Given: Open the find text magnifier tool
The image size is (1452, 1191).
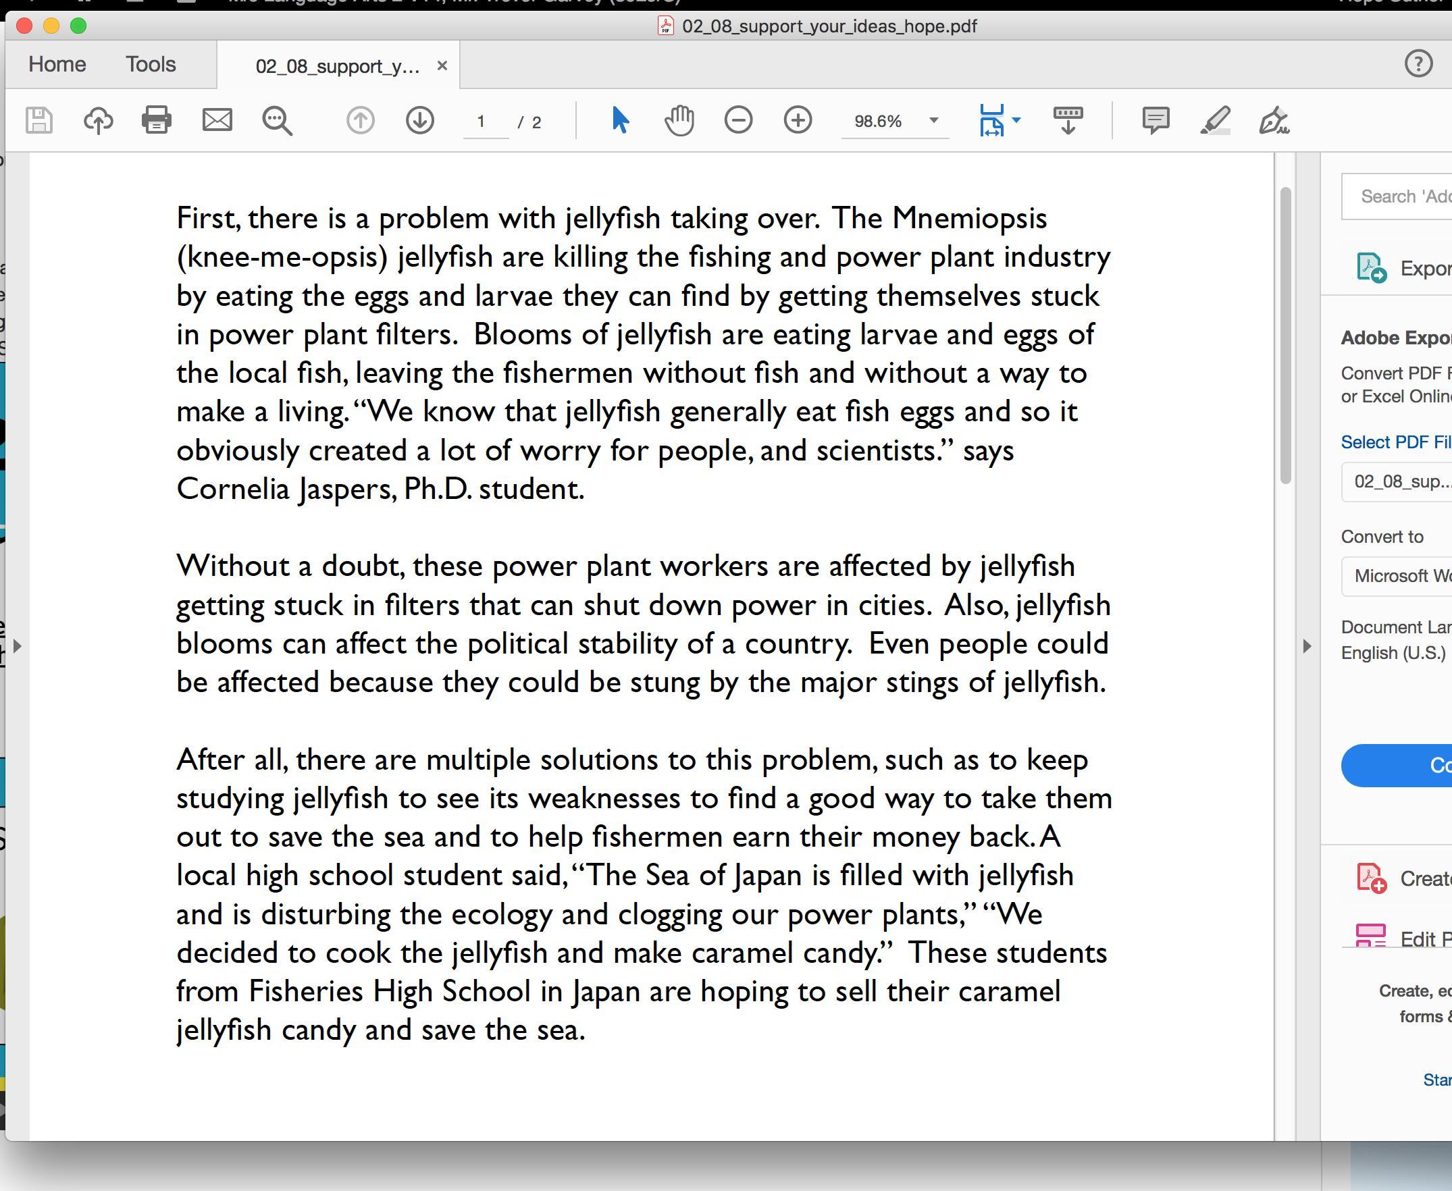Looking at the screenshot, I should click(277, 121).
